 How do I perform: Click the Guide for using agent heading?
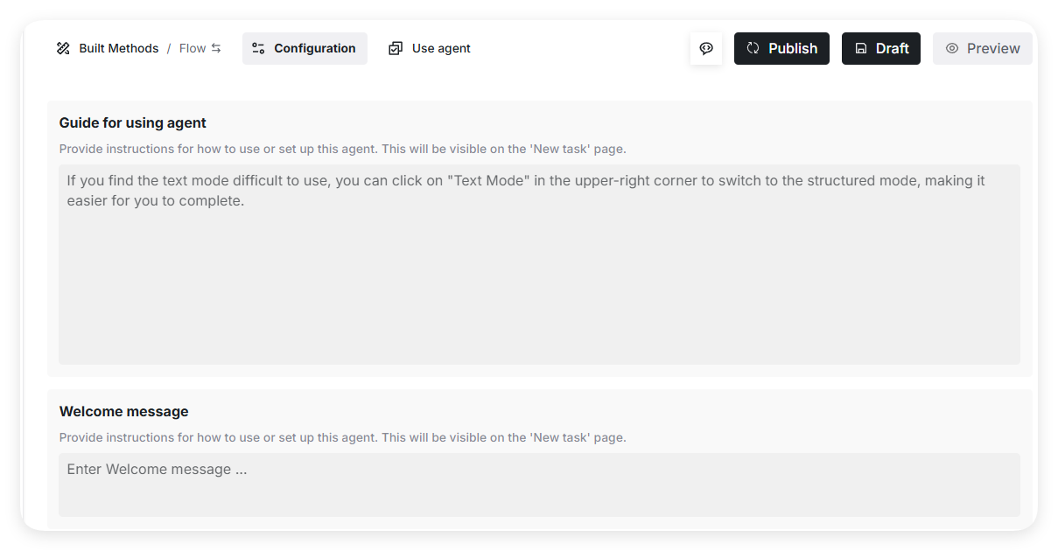133,122
